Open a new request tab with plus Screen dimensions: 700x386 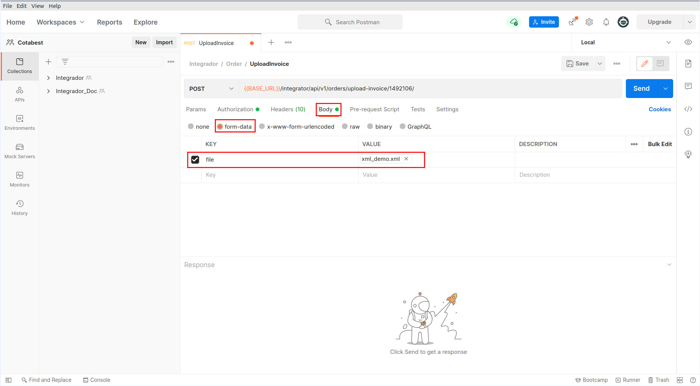[271, 42]
